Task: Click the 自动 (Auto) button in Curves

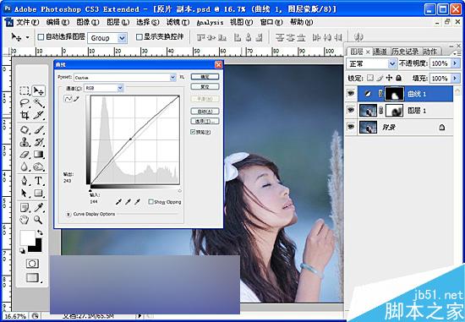Action: click(205, 112)
